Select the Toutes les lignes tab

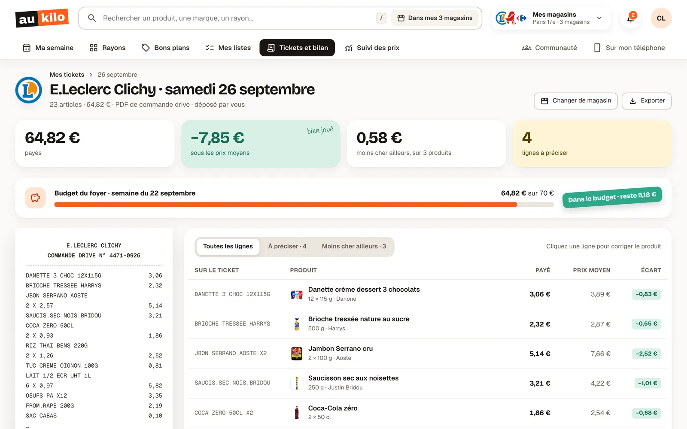click(228, 247)
